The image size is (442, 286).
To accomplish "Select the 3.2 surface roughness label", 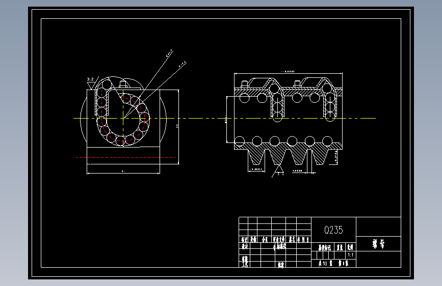I will point(90,79).
